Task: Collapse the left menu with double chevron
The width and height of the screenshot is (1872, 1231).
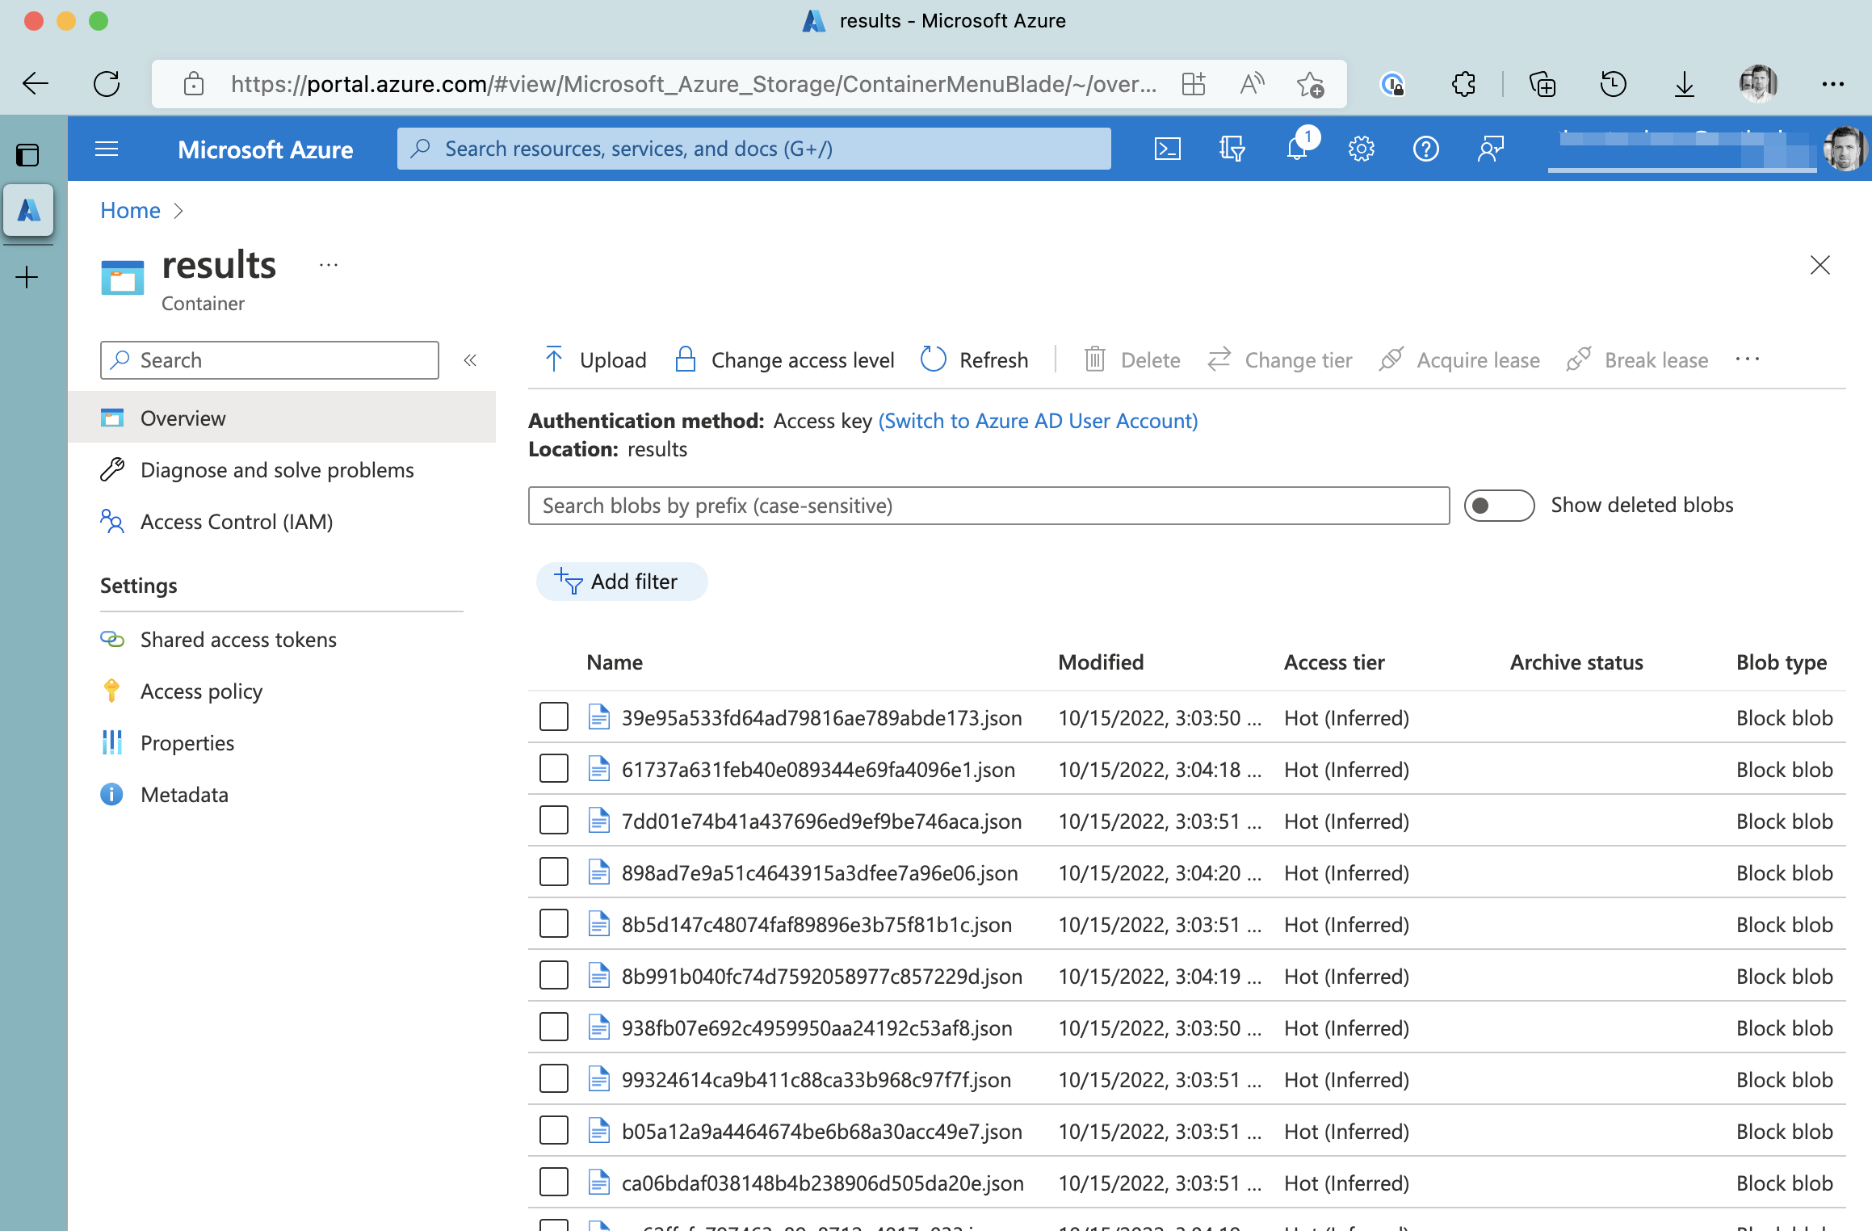Action: [470, 360]
